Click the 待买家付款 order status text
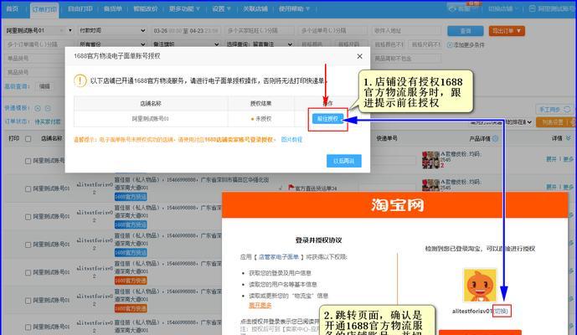The width and height of the screenshot is (577, 335). (48, 121)
